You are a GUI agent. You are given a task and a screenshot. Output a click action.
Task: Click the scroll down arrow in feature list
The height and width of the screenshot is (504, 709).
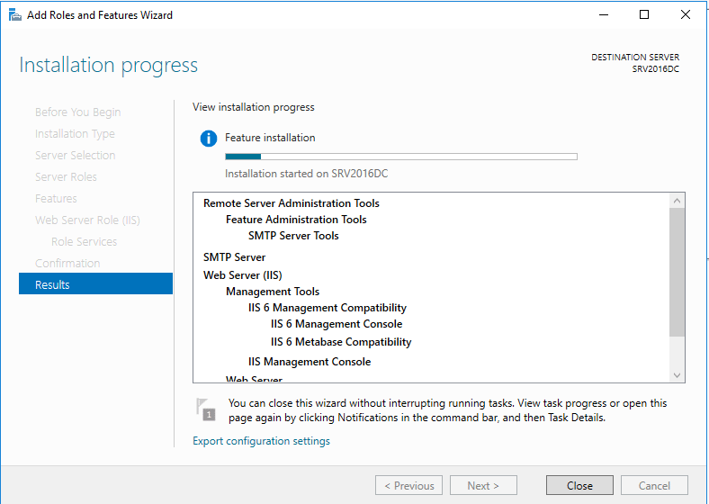(x=677, y=375)
